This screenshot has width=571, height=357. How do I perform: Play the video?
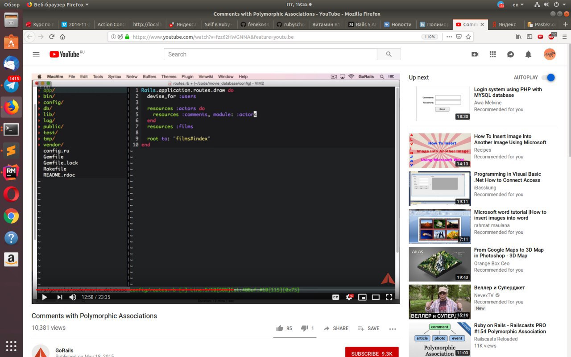[44, 297]
